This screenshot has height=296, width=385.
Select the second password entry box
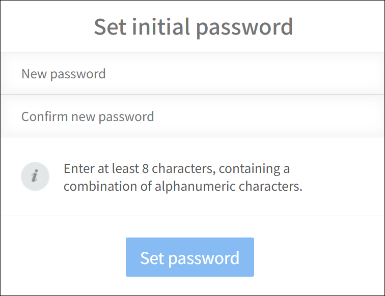(x=193, y=116)
